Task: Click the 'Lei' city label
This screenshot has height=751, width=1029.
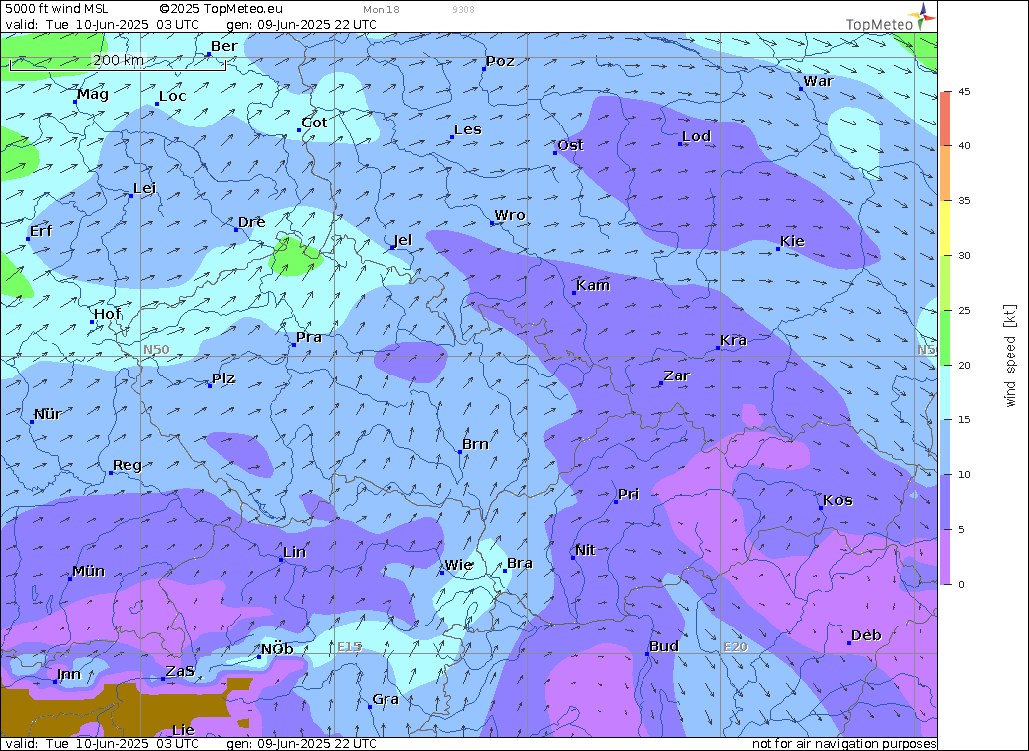Action: [x=145, y=189]
